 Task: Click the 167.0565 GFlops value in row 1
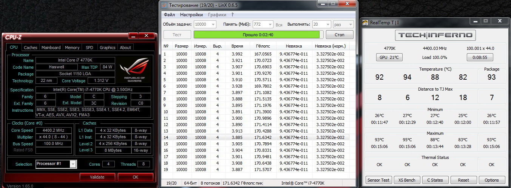263,54
